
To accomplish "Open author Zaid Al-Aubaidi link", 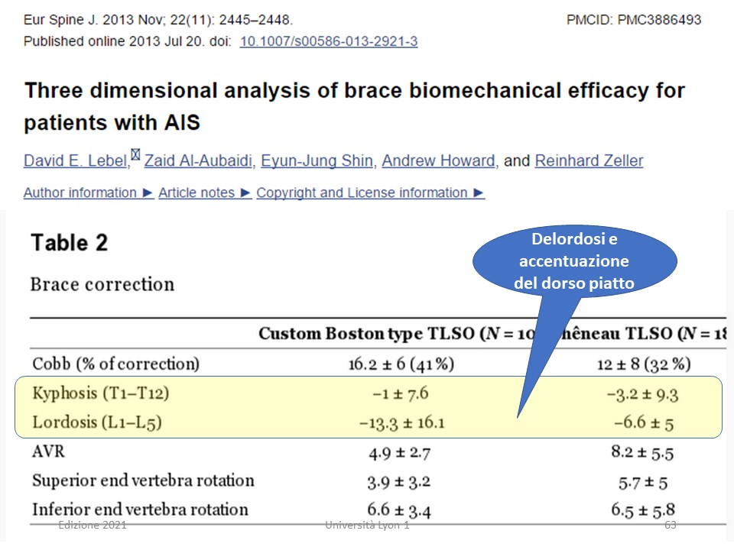I will [x=198, y=160].
